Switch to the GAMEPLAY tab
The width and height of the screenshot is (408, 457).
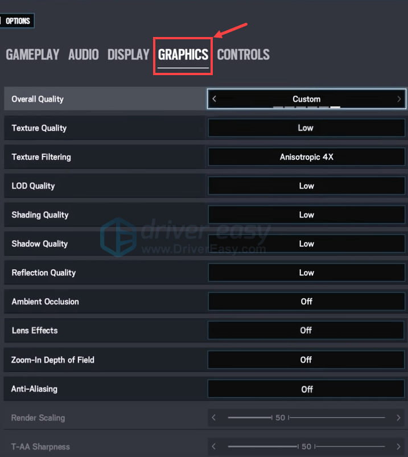[32, 55]
